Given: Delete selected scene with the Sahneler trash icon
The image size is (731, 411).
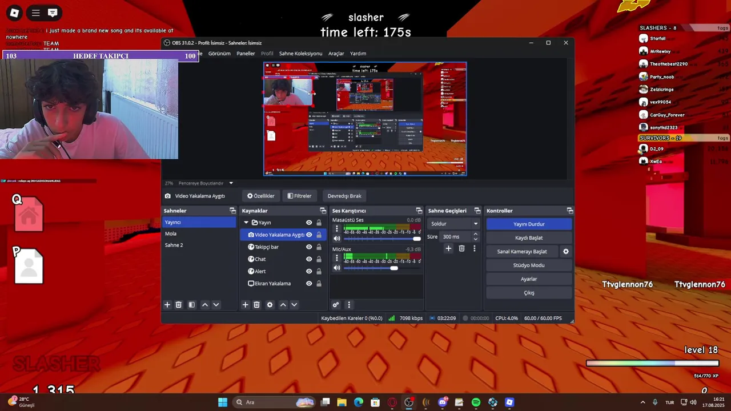Looking at the screenshot, I should 178,305.
